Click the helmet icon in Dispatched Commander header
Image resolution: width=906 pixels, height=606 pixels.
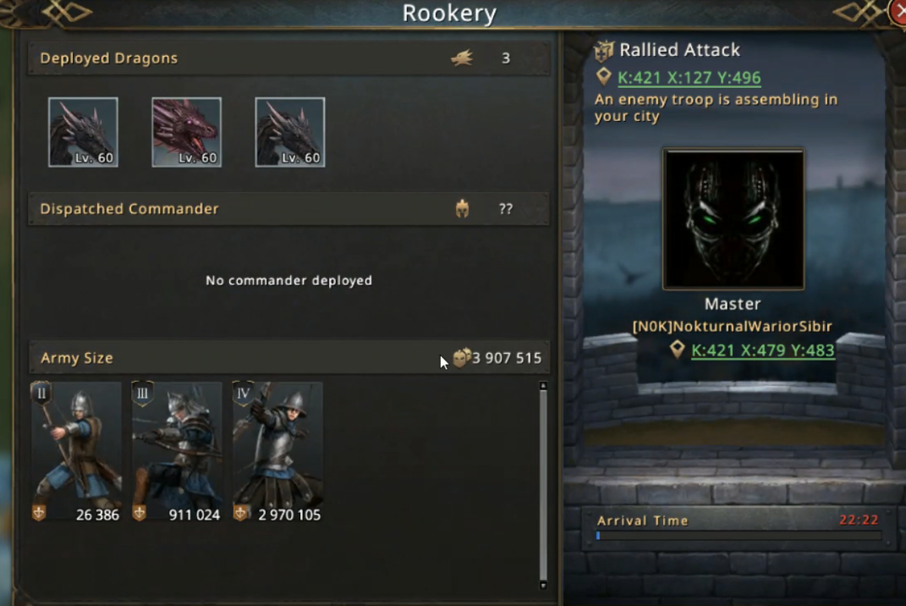point(462,208)
